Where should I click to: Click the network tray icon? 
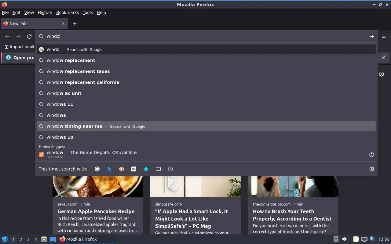364,239
